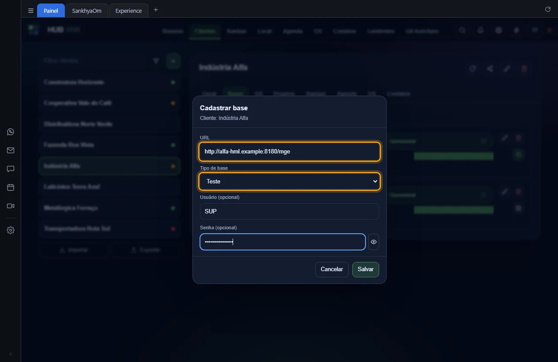Delete Indústria Alfa with the header trash icon

coord(524,69)
